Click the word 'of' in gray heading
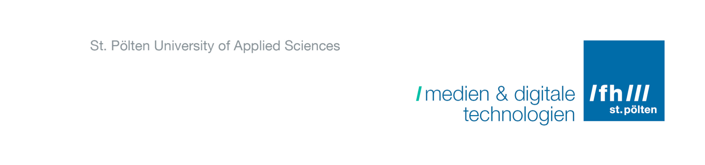The image size is (705, 165). [x=224, y=46]
